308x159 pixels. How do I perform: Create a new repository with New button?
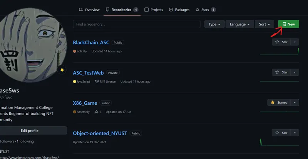(x=288, y=24)
